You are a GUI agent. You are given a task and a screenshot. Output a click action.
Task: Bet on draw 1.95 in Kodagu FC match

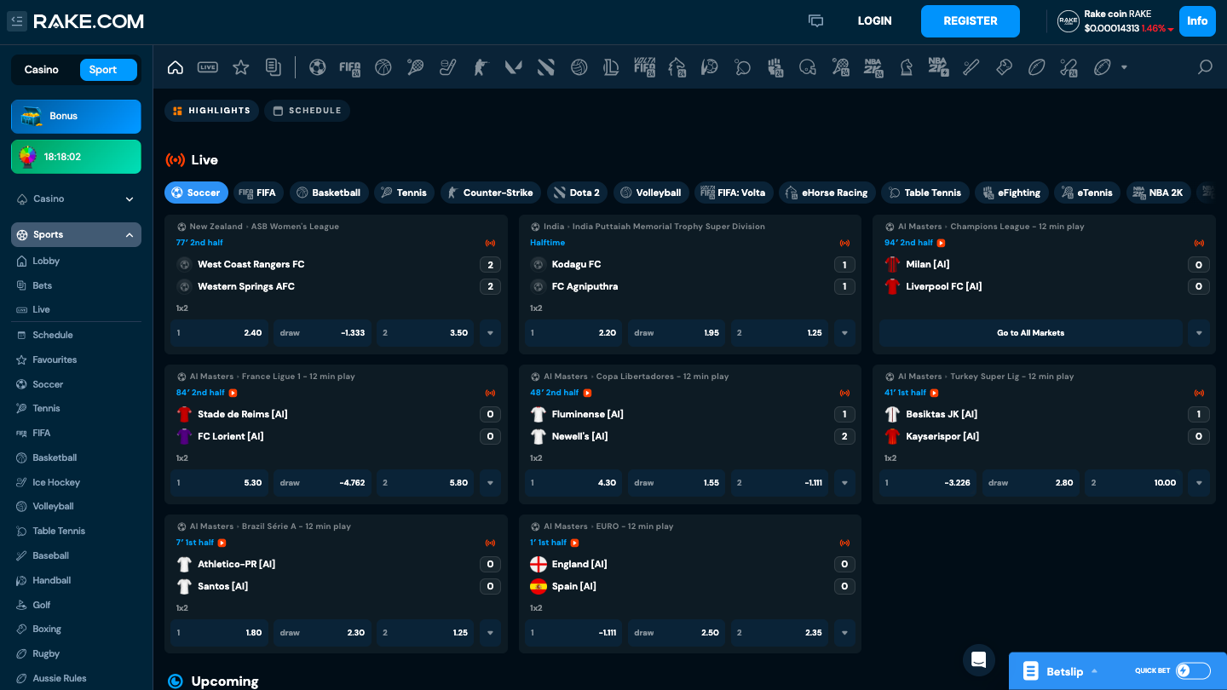[x=677, y=333]
